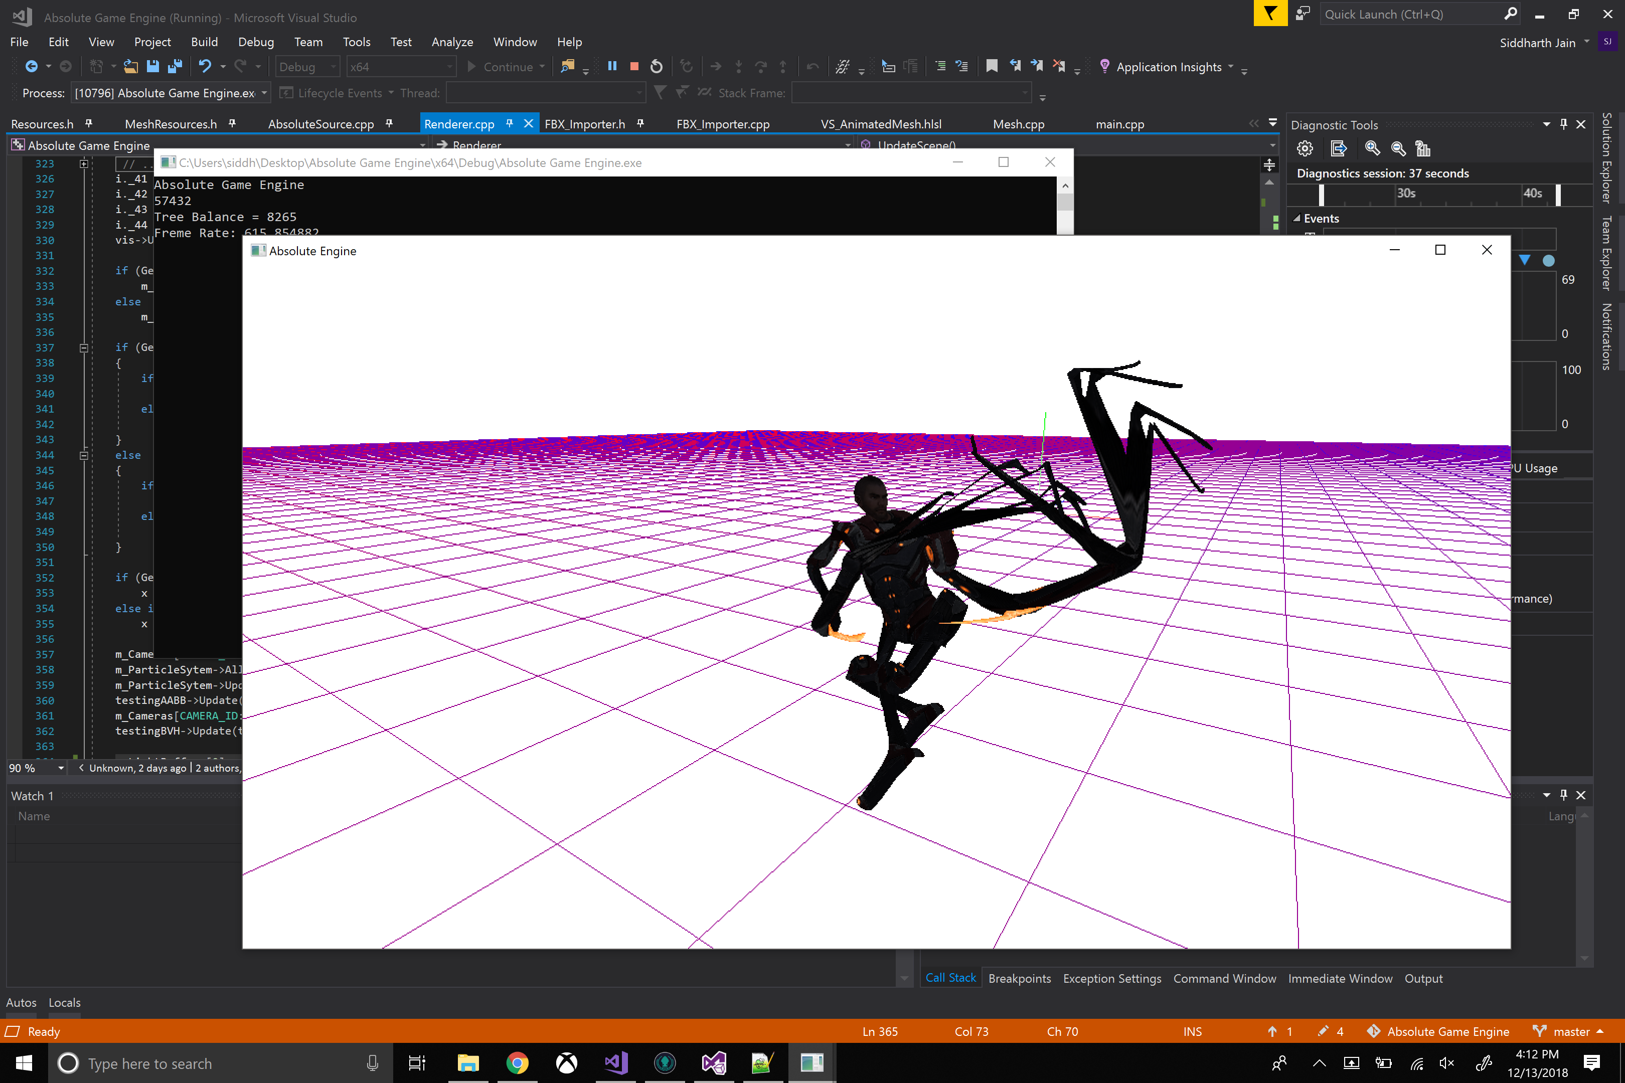
Task: Clear all bookmarks with the red X icon
Action: coord(1059,66)
